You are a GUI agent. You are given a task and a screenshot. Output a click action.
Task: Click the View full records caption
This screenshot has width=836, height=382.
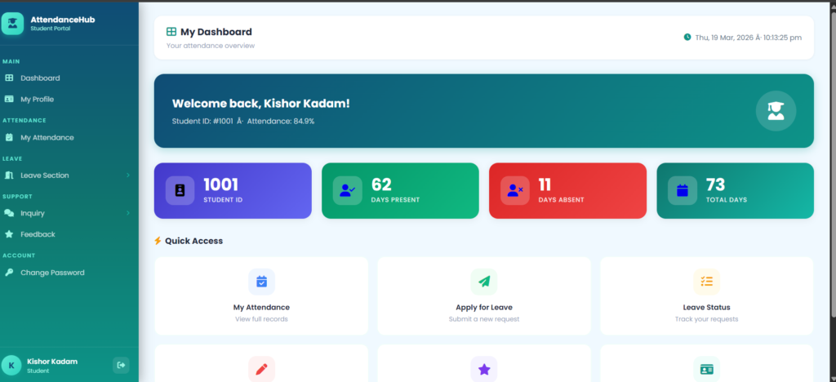(261, 319)
